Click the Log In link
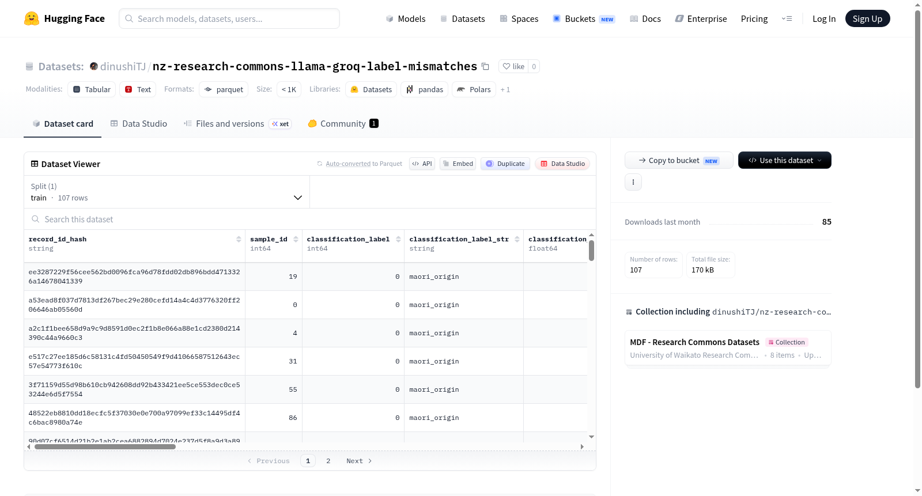 click(x=823, y=18)
